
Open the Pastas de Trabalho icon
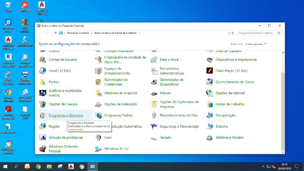click(210, 104)
